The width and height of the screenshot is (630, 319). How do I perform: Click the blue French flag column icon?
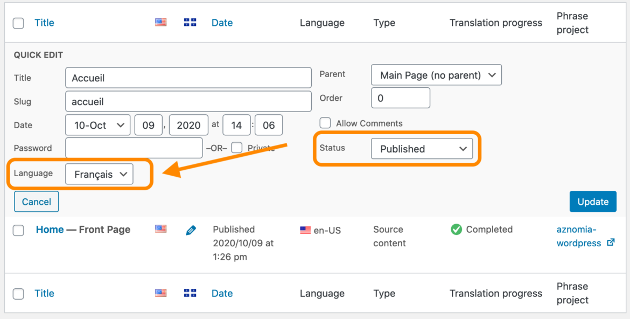click(190, 22)
